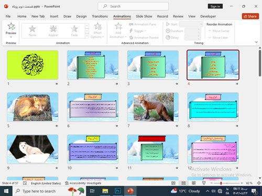
Task: Click the Search box in title bar
Action: point(133,6)
